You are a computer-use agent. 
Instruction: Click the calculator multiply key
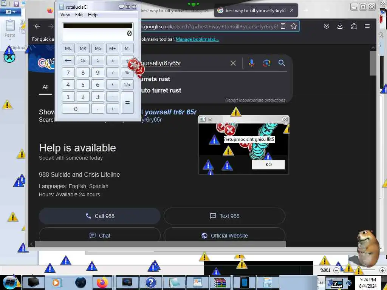coord(113,85)
